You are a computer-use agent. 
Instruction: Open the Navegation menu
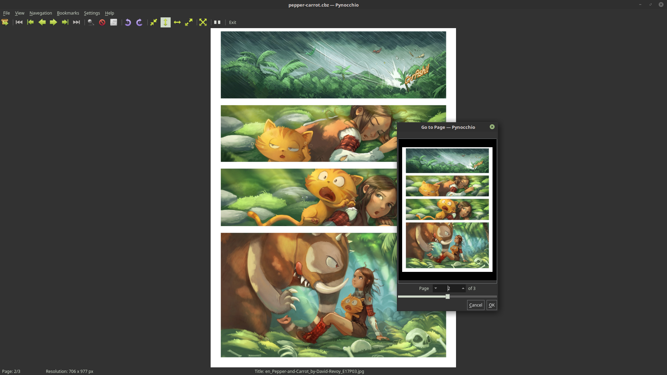point(41,13)
